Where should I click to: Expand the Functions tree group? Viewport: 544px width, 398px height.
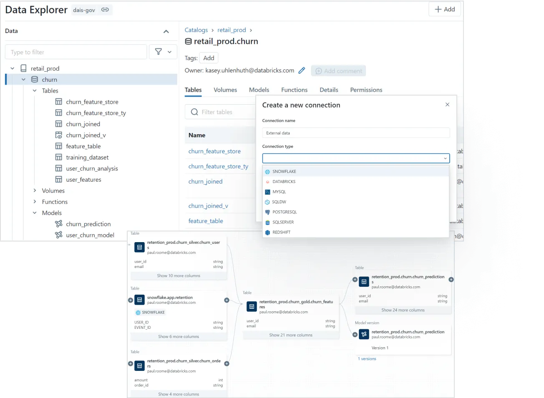35,202
